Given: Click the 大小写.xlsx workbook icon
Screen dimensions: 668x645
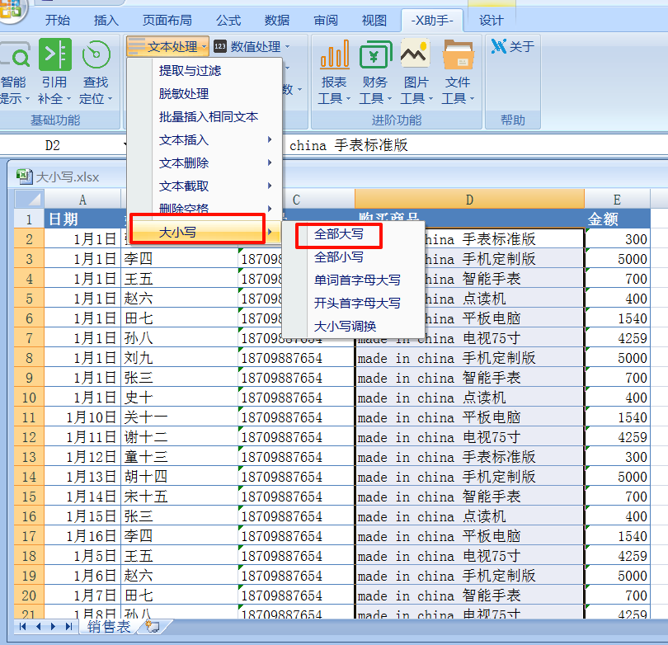Looking at the screenshot, I should point(24,177).
